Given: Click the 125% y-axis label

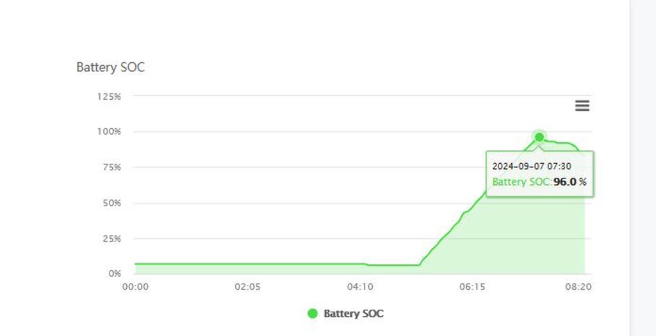Looking at the screenshot, I should [x=109, y=96].
